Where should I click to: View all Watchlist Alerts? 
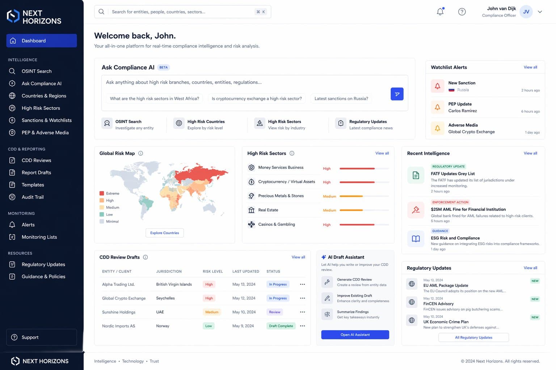click(530, 67)
